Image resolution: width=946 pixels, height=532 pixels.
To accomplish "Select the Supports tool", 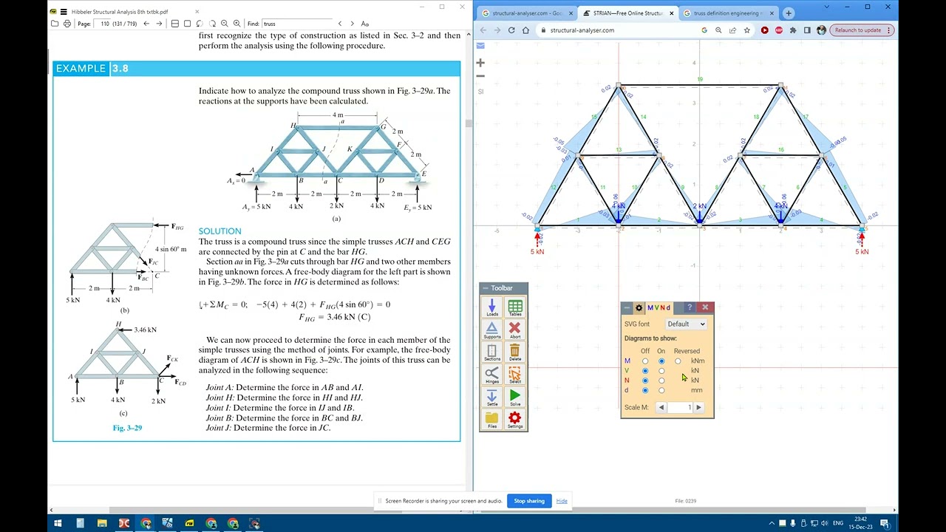I will (x=491, y=330).
